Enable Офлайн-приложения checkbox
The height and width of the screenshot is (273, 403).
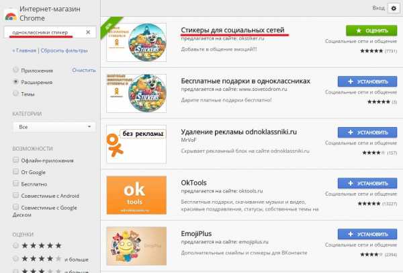point(15,160)
